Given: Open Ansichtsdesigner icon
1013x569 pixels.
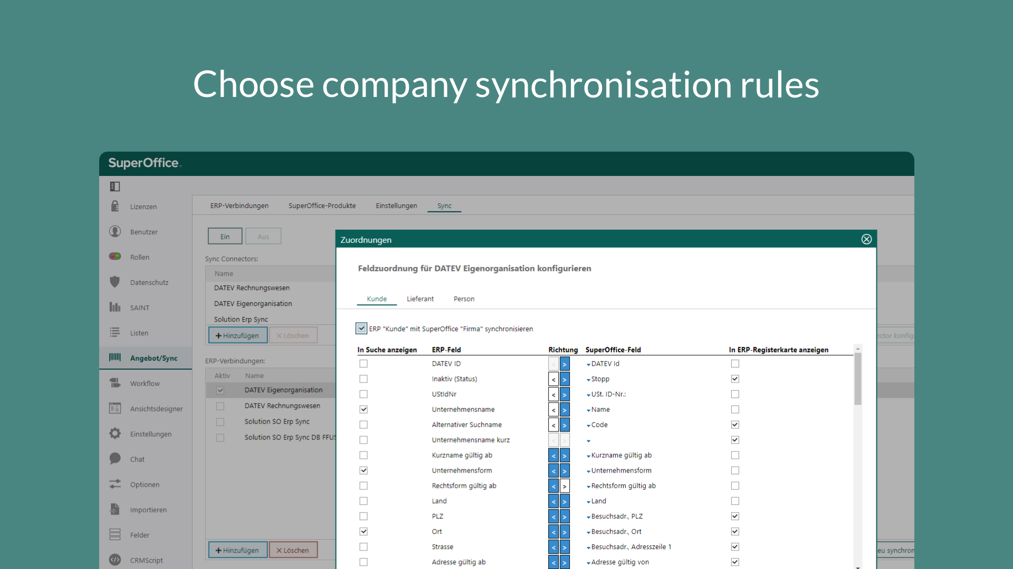Looking at the screenshot, I should click(115, 408).
